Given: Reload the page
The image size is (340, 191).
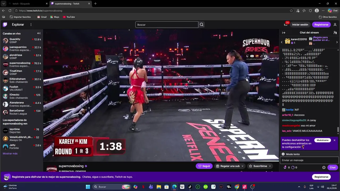Looking at the screenshot, I should 10,11.
